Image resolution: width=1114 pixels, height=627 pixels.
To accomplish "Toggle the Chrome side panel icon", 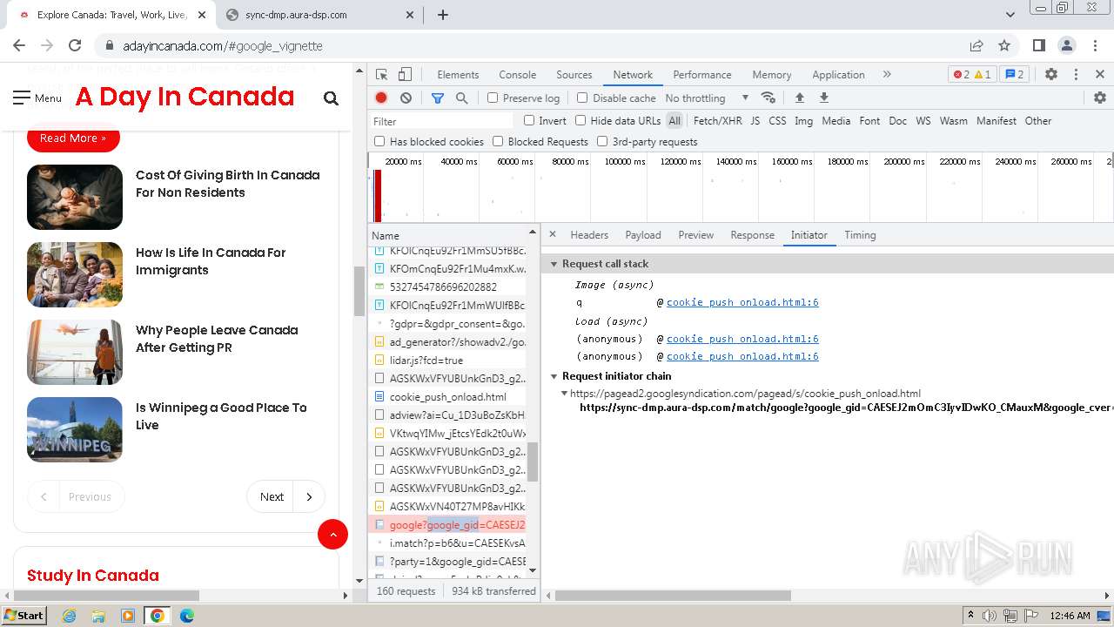I will coord(1039,45).
